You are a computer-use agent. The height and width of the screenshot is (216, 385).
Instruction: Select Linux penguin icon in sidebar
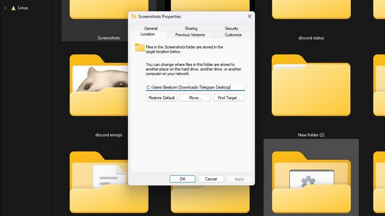13,8
